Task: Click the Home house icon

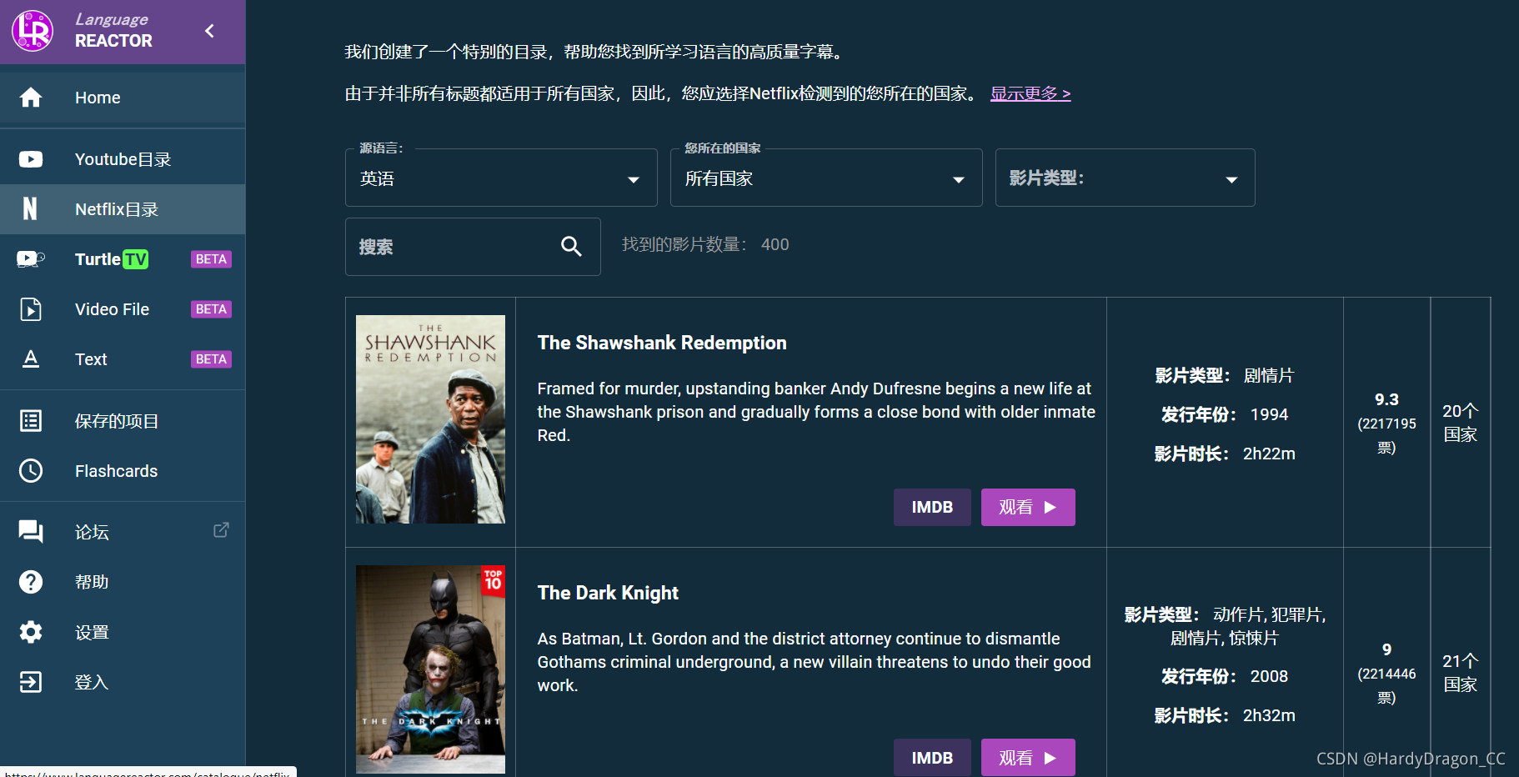Action: tap(31, 98)
